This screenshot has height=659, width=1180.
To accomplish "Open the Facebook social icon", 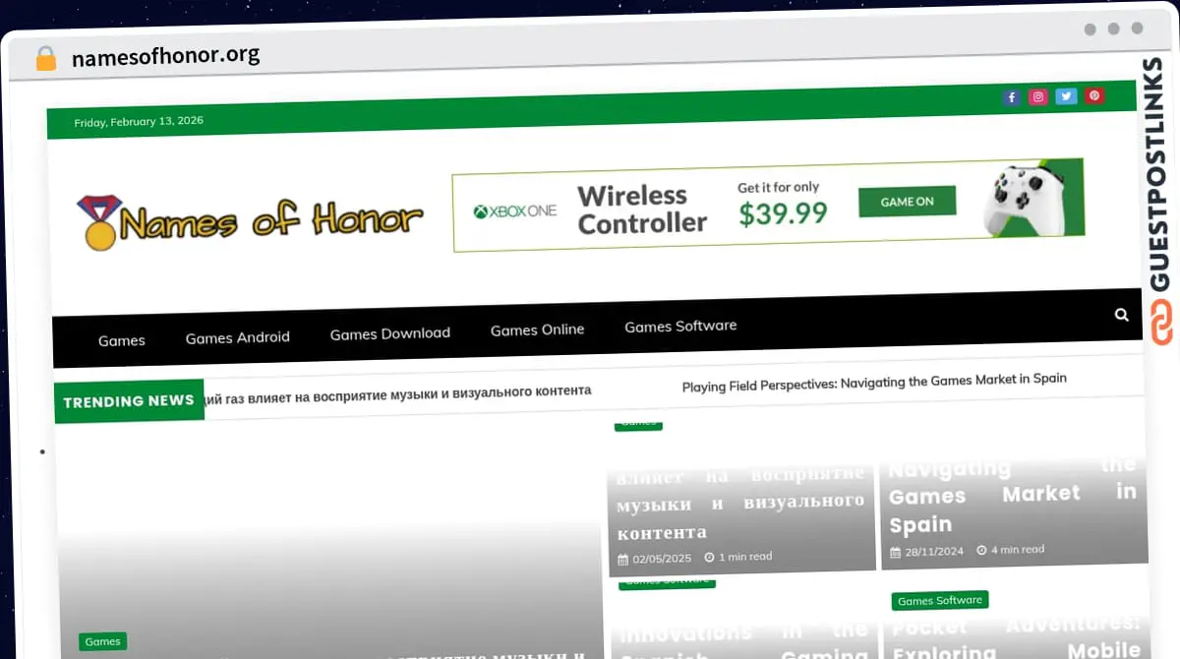I will pos(1011,97).
